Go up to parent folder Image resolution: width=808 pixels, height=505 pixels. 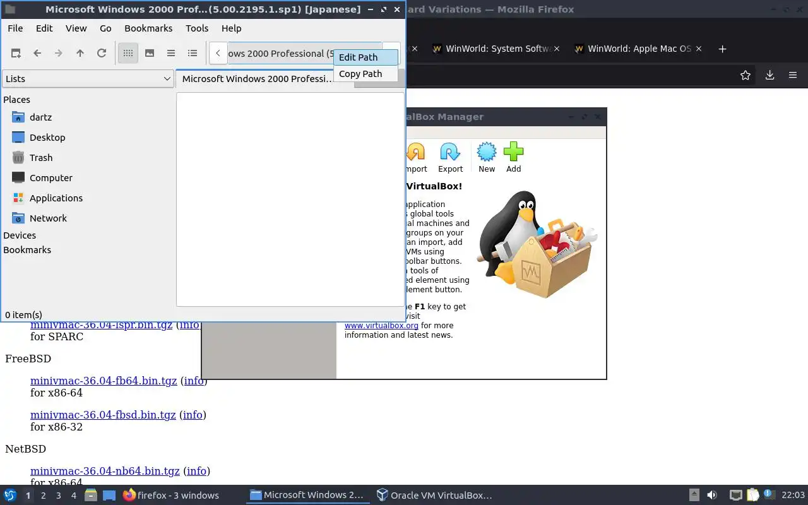pyautogui.click(x=80, y=54)
